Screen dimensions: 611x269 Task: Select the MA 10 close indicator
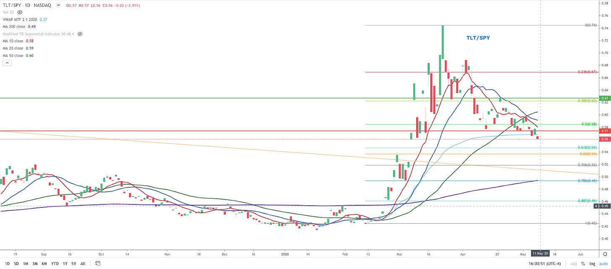coord(13,41)
